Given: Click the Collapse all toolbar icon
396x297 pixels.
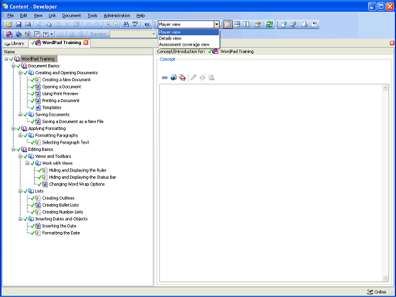Looking at the screenshot, I should [x=116, y=25].
